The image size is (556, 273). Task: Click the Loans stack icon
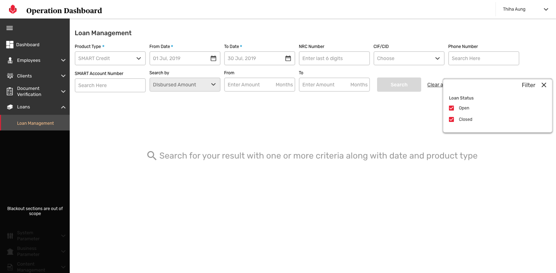pos(10,107)
